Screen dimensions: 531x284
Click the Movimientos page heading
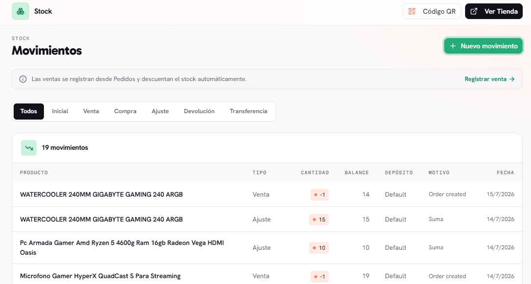pyautogui.click(x=47, y=50)
